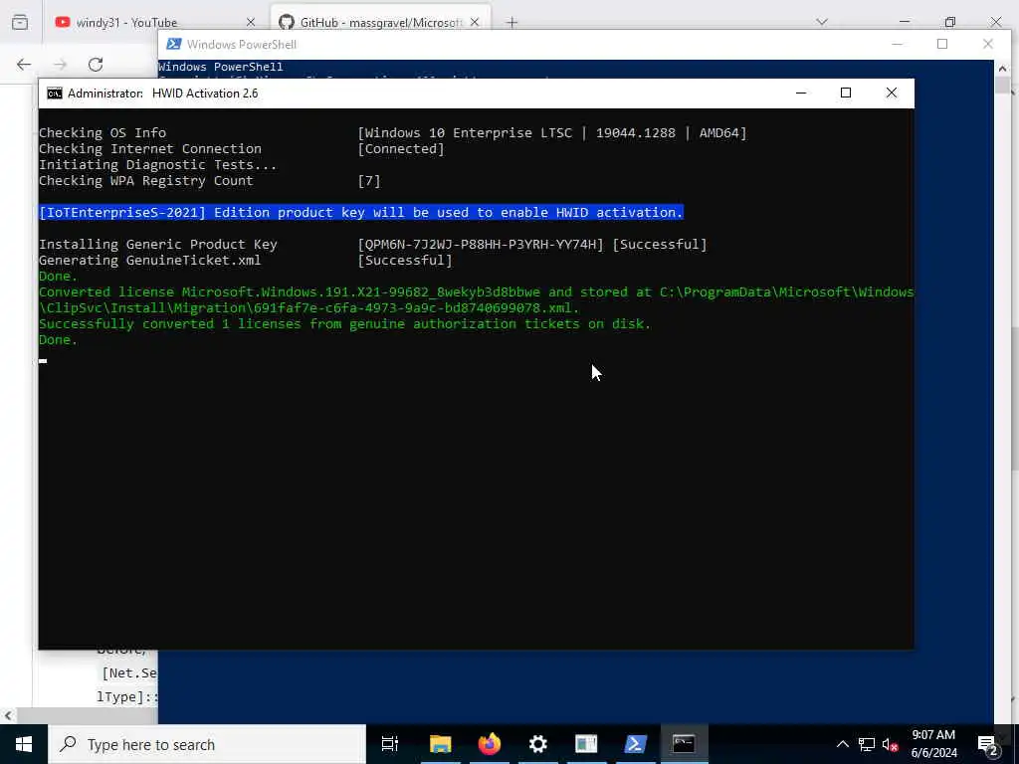Click the Successfully converted 1 licenses line

pos(344,323)
